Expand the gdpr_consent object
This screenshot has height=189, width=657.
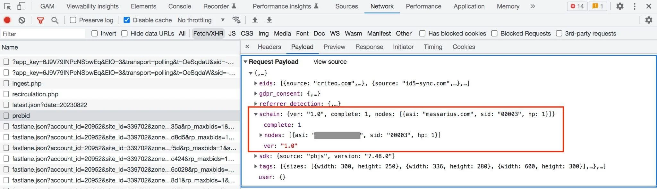point(256,93)
